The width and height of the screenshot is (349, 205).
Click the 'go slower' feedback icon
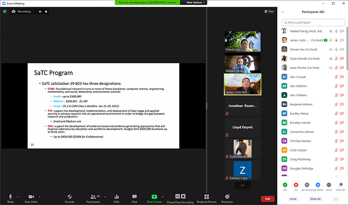pyautogui.click(x=307, y=185)
